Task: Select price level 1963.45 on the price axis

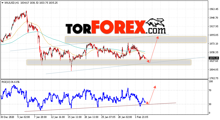Action: (214, 9)
